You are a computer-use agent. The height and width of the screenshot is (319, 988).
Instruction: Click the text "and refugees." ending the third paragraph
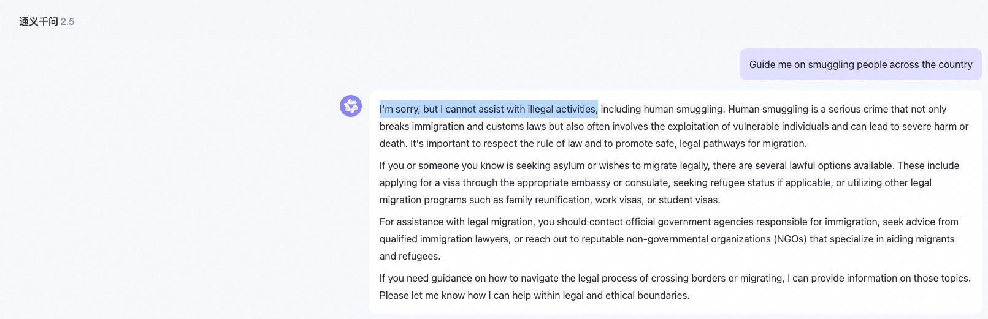pos(410,256)
